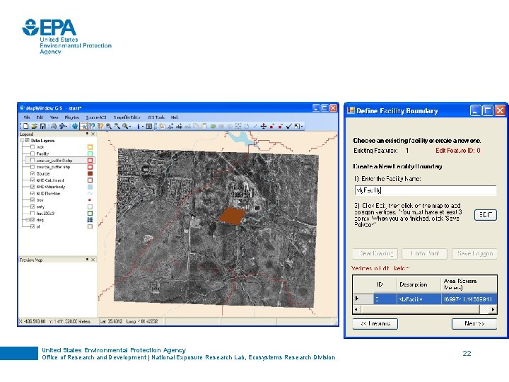The width and height of the screenshot is (509, 382).
Task: Open the dropdown arrow beside info icon
Action: [x=143, y=127]
